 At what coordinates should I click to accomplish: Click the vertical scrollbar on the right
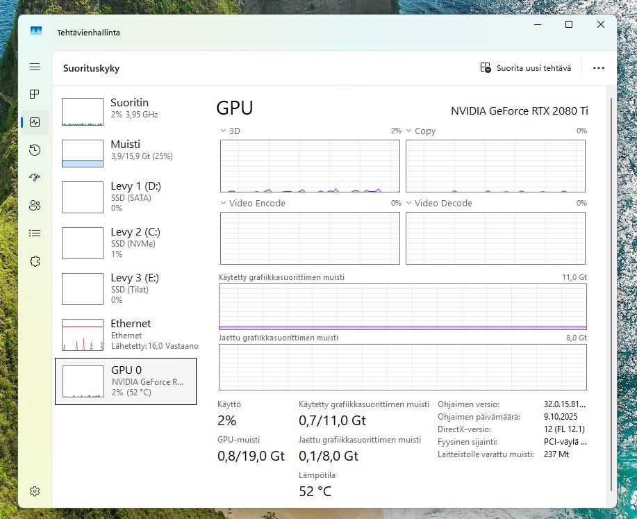[611, 292]
